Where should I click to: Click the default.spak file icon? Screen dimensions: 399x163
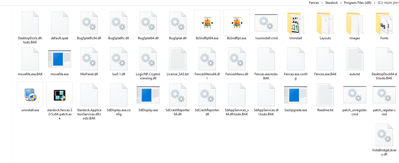tap(60, 23)
